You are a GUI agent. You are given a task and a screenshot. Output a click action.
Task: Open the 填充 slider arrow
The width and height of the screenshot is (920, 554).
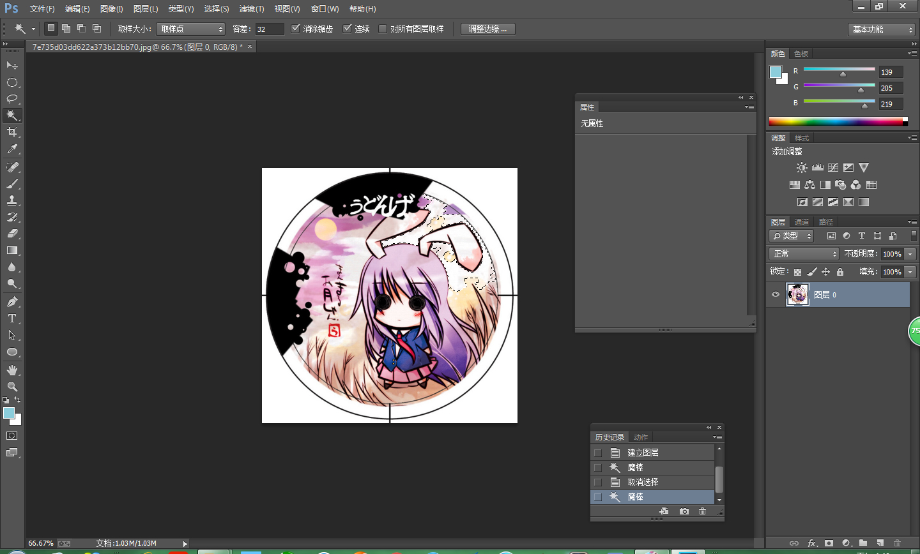point(910,272)
